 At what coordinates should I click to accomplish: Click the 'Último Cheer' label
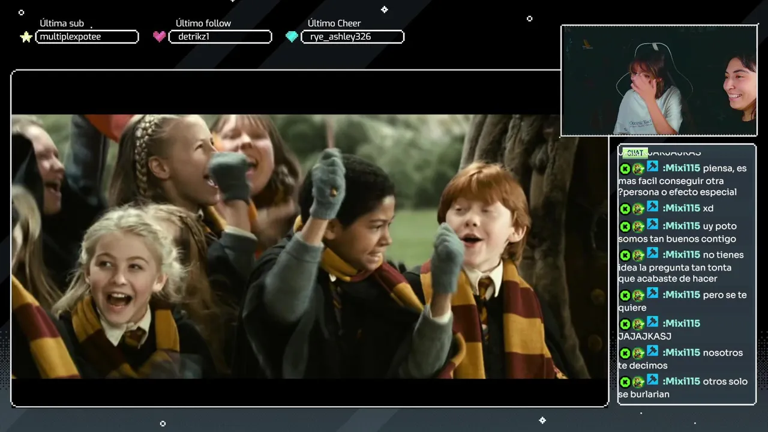point(334,23)
